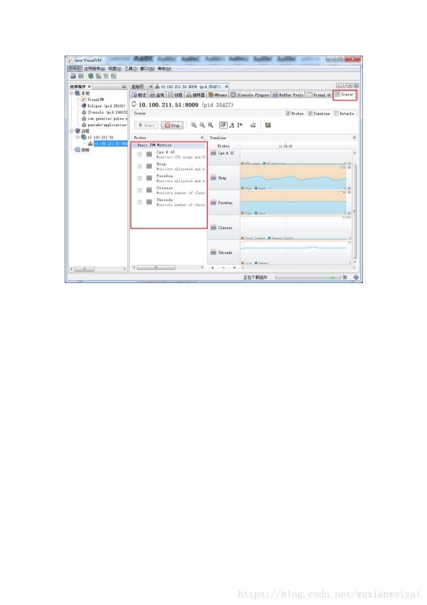Open the document list dropdown arrow
The height and width of the screenshot is (605, 427).
[349, 85]
